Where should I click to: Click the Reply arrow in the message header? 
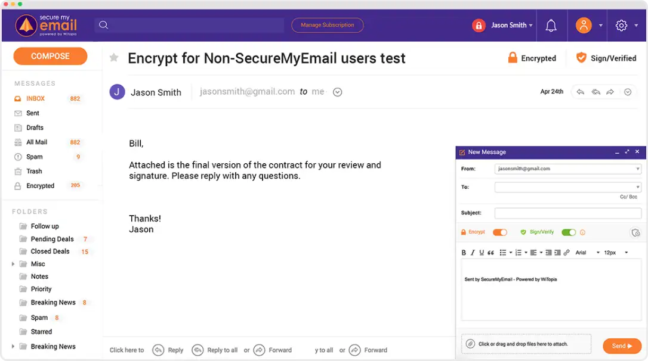pyautogui.click(x=579, y=92)
